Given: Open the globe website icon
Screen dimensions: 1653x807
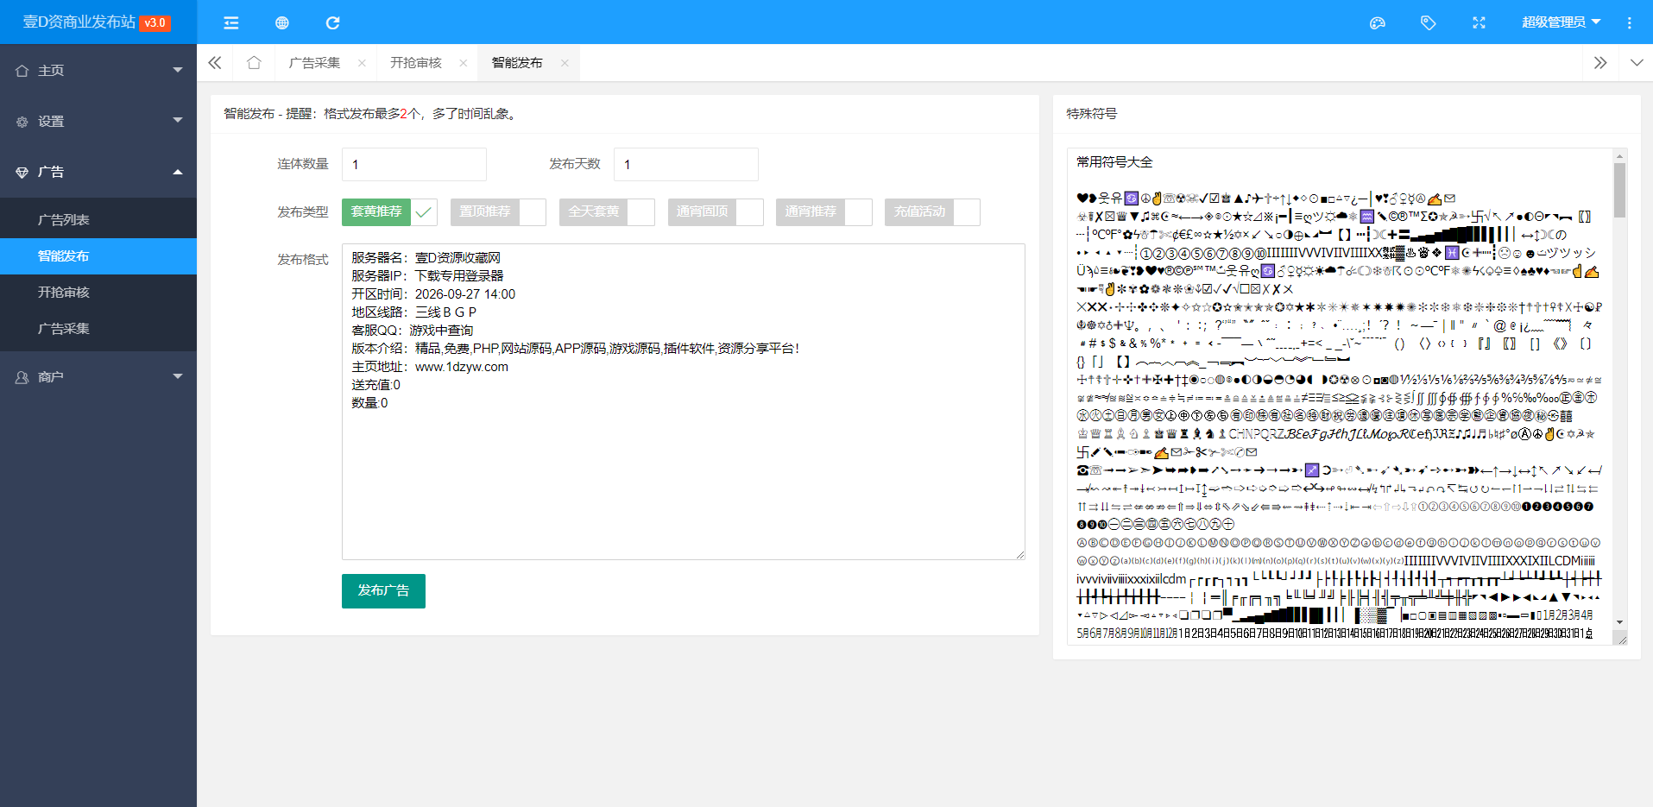Looking at the screenshot, I should 281,22.
